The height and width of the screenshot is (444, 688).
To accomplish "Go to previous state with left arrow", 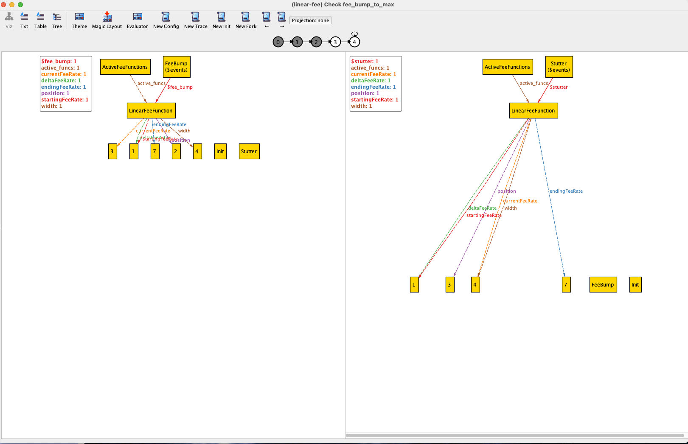I will (x=267, y=20).
